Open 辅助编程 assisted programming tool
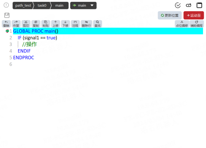The height and width of the screenshot is (148, 206). pyautogui.click(x=197, y=24)
